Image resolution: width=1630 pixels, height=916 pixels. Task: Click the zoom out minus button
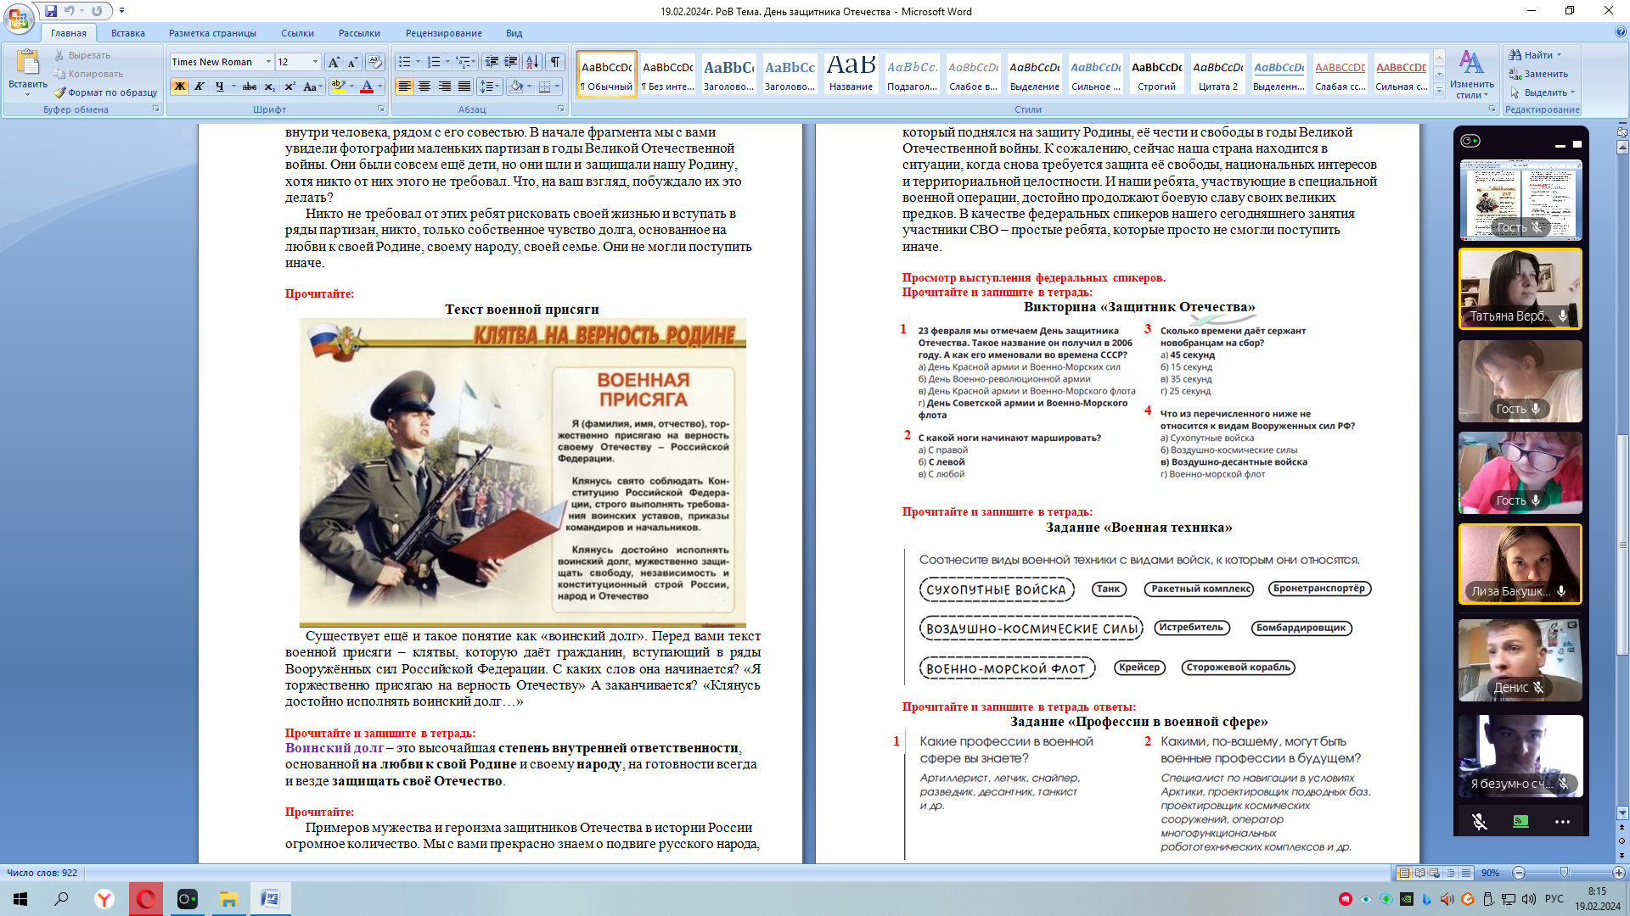(1519, 873)
